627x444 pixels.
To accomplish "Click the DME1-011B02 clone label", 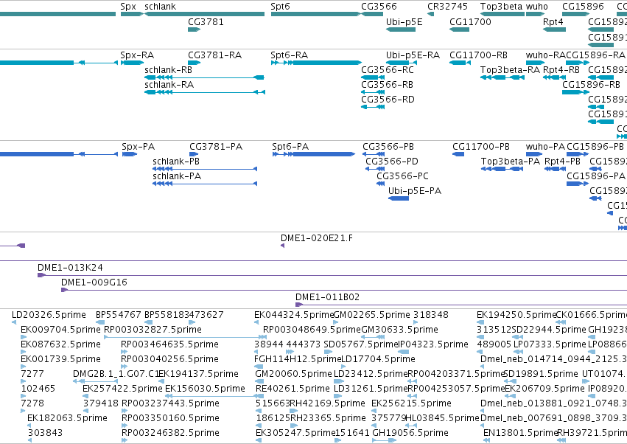I will coord(327,297).
